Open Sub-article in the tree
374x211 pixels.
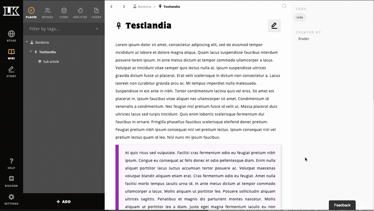tap(51, 61)
